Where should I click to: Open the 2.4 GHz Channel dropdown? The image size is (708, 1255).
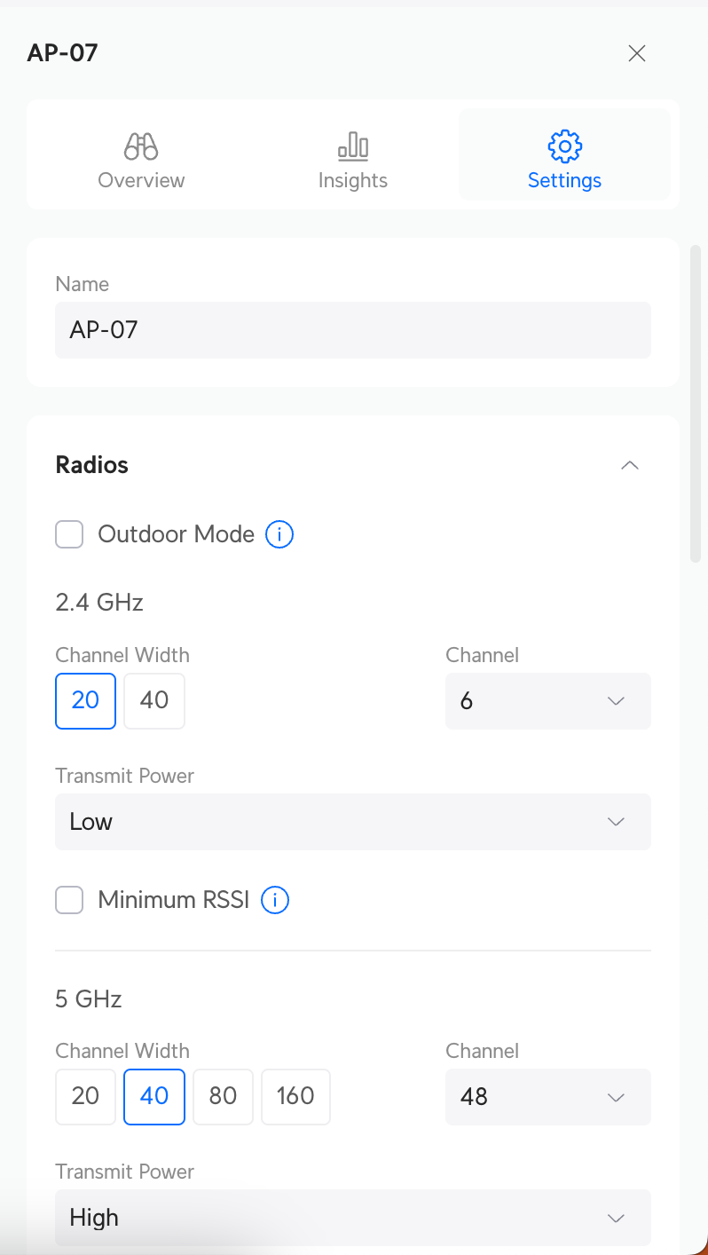[x=547, y=701]
